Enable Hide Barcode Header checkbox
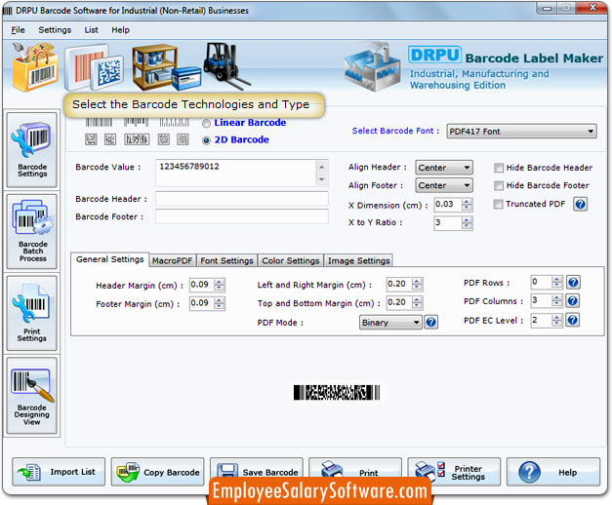This screenshot has width=612, height=505. (498, 168)
